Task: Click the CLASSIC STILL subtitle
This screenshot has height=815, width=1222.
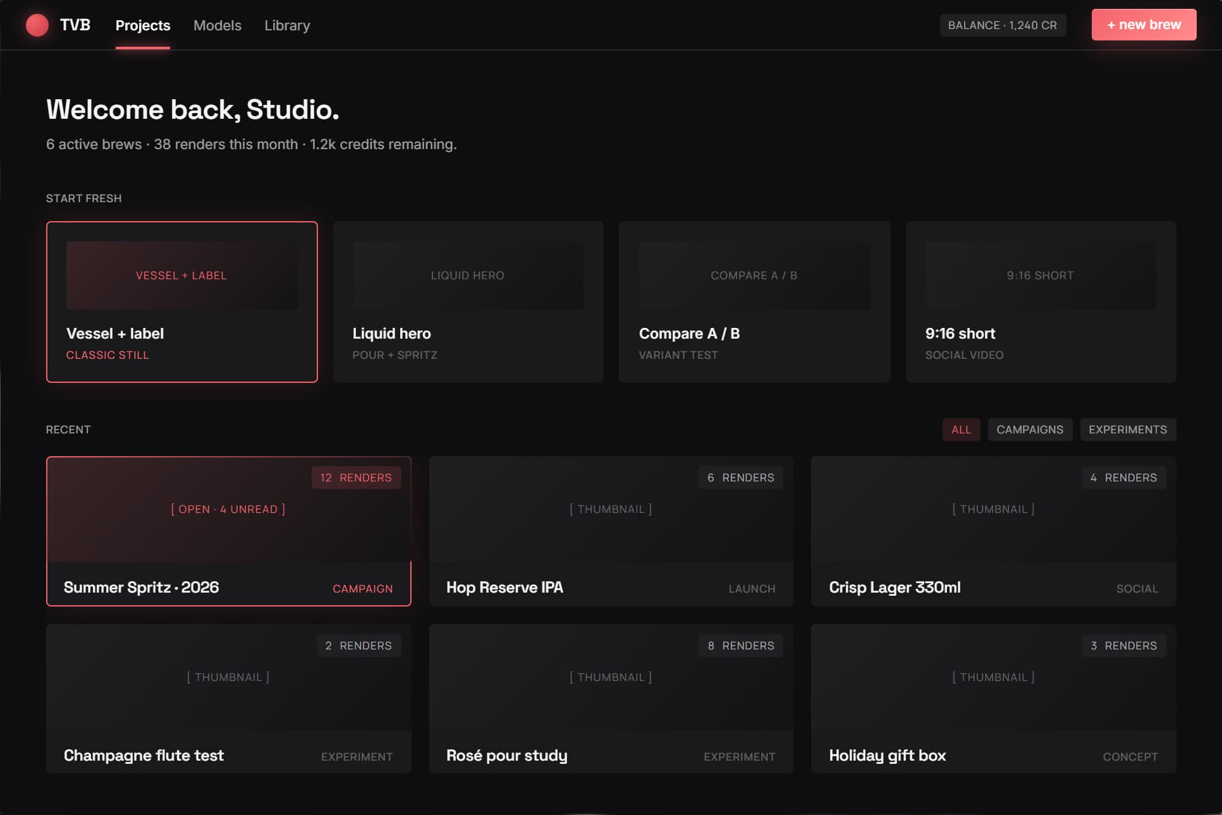Action: [107, 355]
